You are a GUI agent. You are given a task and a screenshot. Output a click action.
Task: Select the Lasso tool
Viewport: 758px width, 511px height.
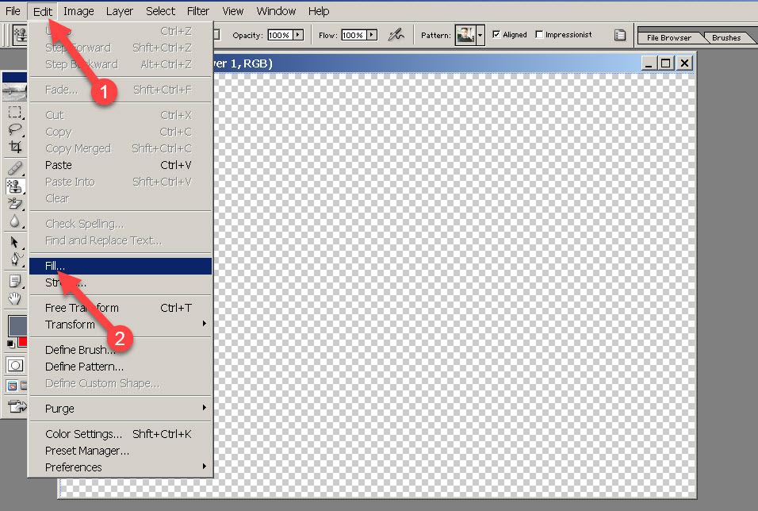tap(14, 131)
